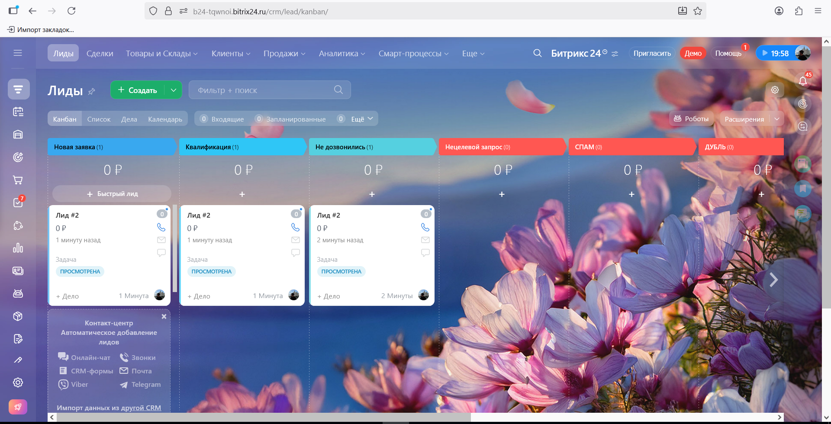The height and width of the screenshot is (424, 831).
Task: Expand the Продажи menu
Action: tap(284, 53)
